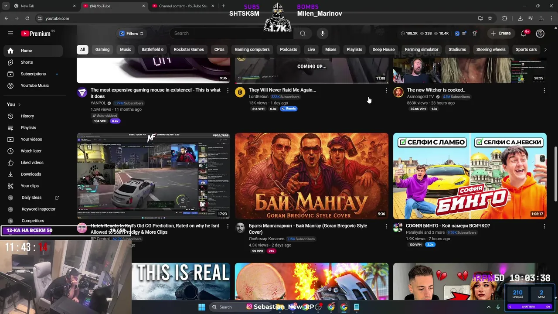Open Asmongold TV channel link
This screenshot has width=558, height=314.
(x=420, y=97)
